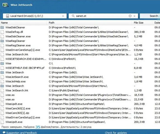Click the hard drive icon in the drive selector
The image size is (160, 134).
click(x=8, y=16)
